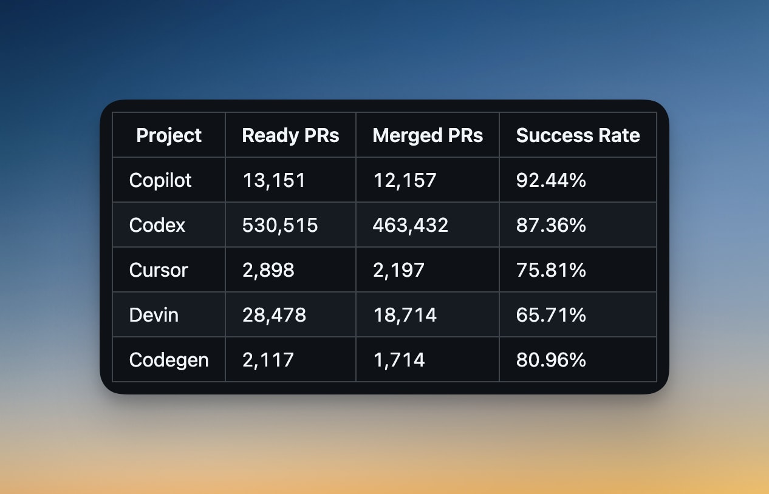Select the 87.36% success rate value
This screenshot has width=769, height=494.
click(551, 225)
